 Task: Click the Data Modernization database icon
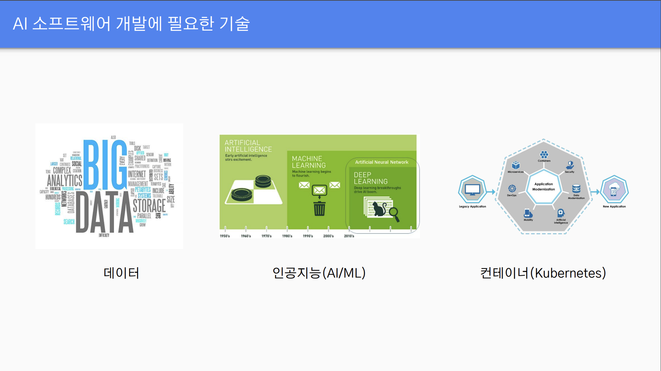(x=576, y=189)
